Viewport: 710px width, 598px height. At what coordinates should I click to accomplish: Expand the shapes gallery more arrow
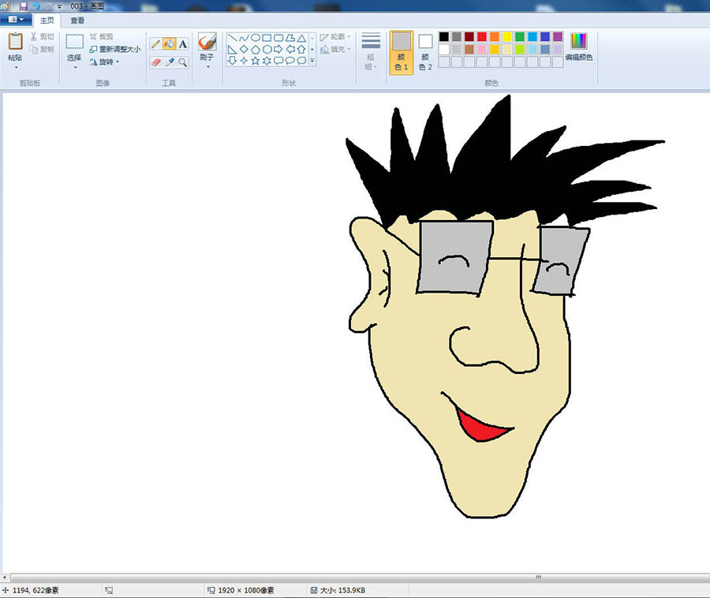click(312, 61)
